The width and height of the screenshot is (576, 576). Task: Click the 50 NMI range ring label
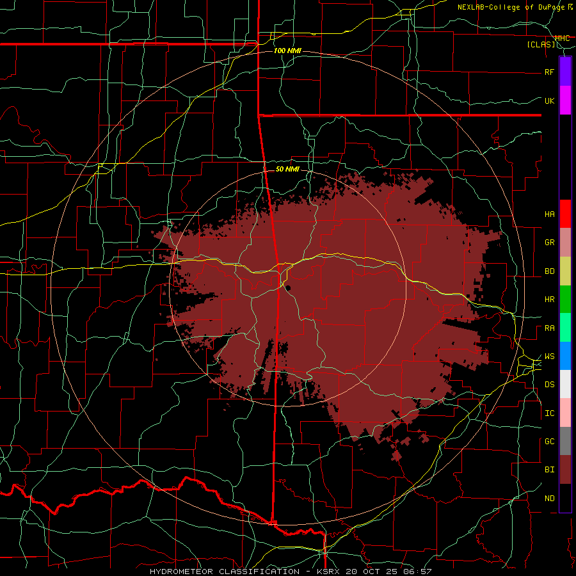click(x=287, y=169)
